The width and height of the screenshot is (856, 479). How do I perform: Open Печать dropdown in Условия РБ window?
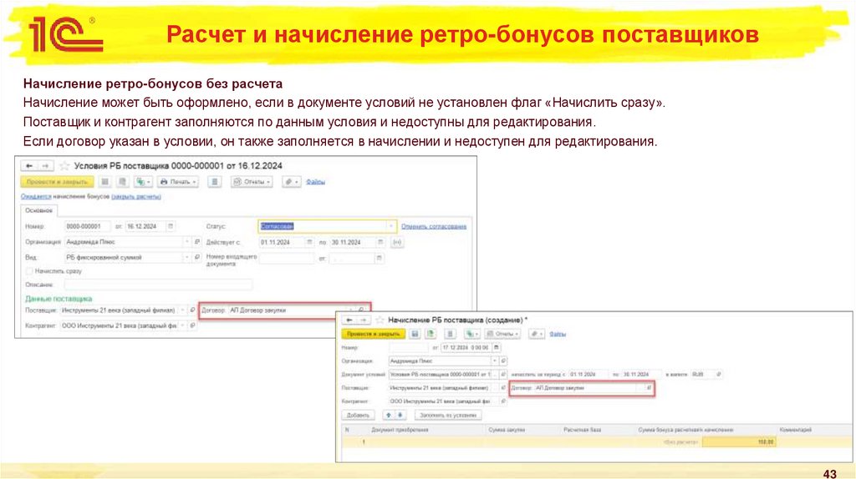point(178,182)
